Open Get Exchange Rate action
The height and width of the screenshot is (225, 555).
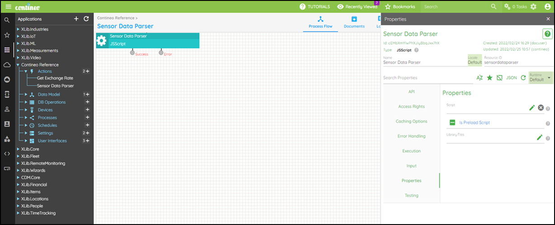point(55,78)
